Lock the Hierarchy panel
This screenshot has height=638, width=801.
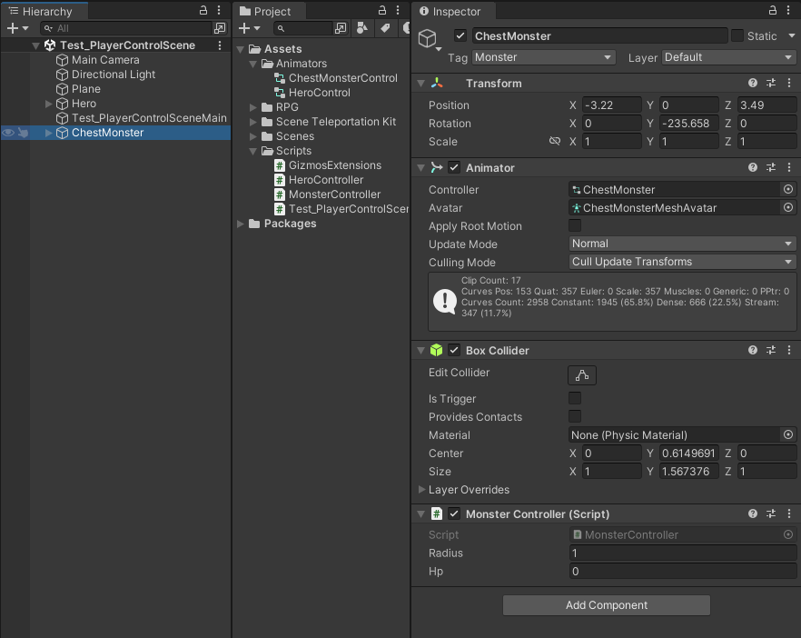(x=203, y=10)
